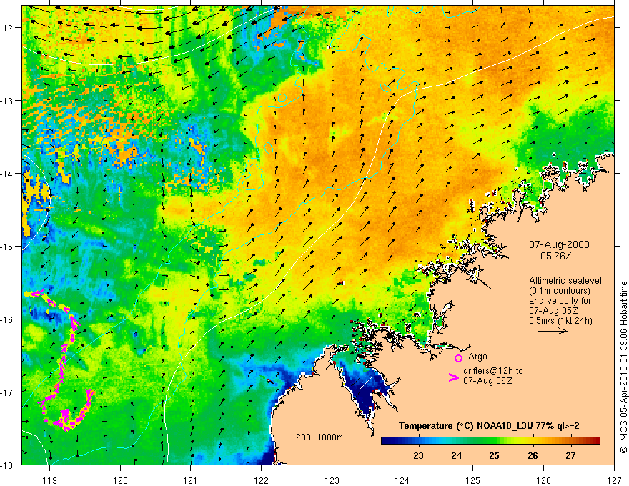Click the 26 colorbar tick label
Image resolution: width=629 pixels, height=486 pixels.
tap(533, 455)
